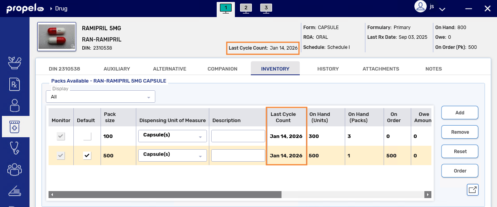Open the patient profile sidebar icon

(x=14, y=105)
